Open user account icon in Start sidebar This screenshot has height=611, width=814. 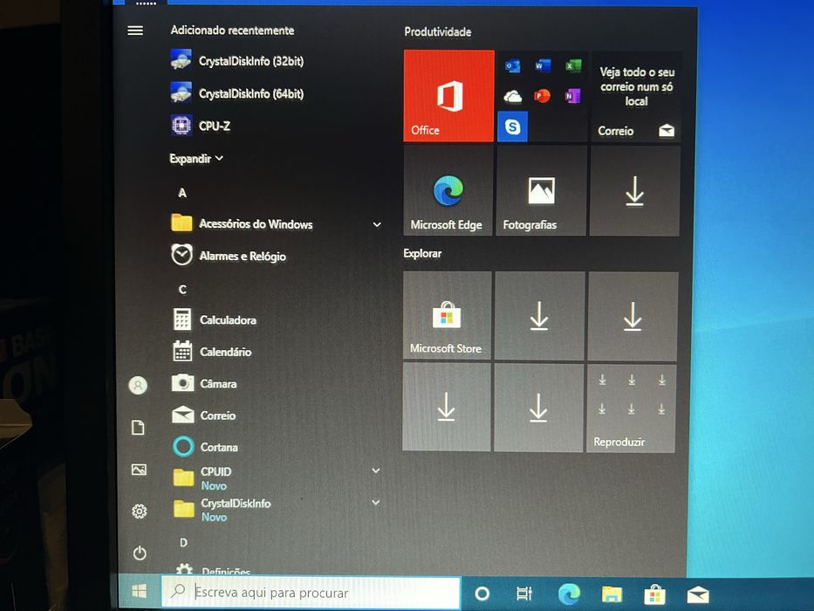[x=138, y=385]
